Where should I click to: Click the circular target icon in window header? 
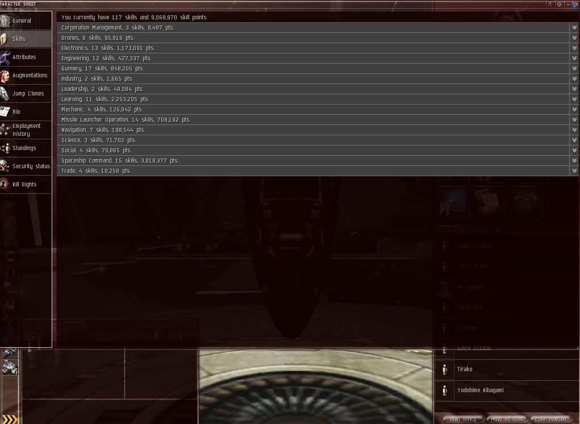(x=560, y=4)
